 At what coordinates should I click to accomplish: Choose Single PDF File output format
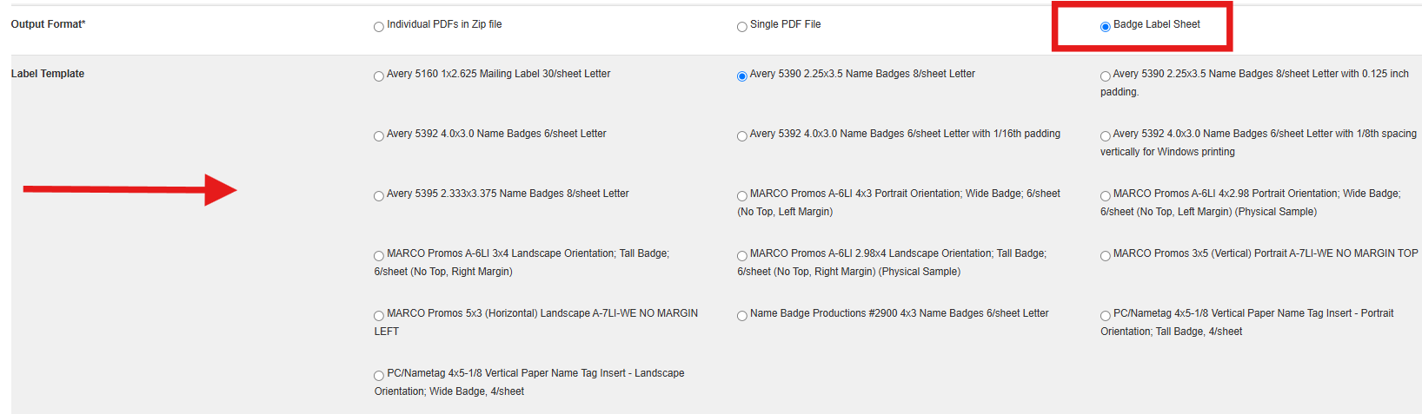[742, 27]
